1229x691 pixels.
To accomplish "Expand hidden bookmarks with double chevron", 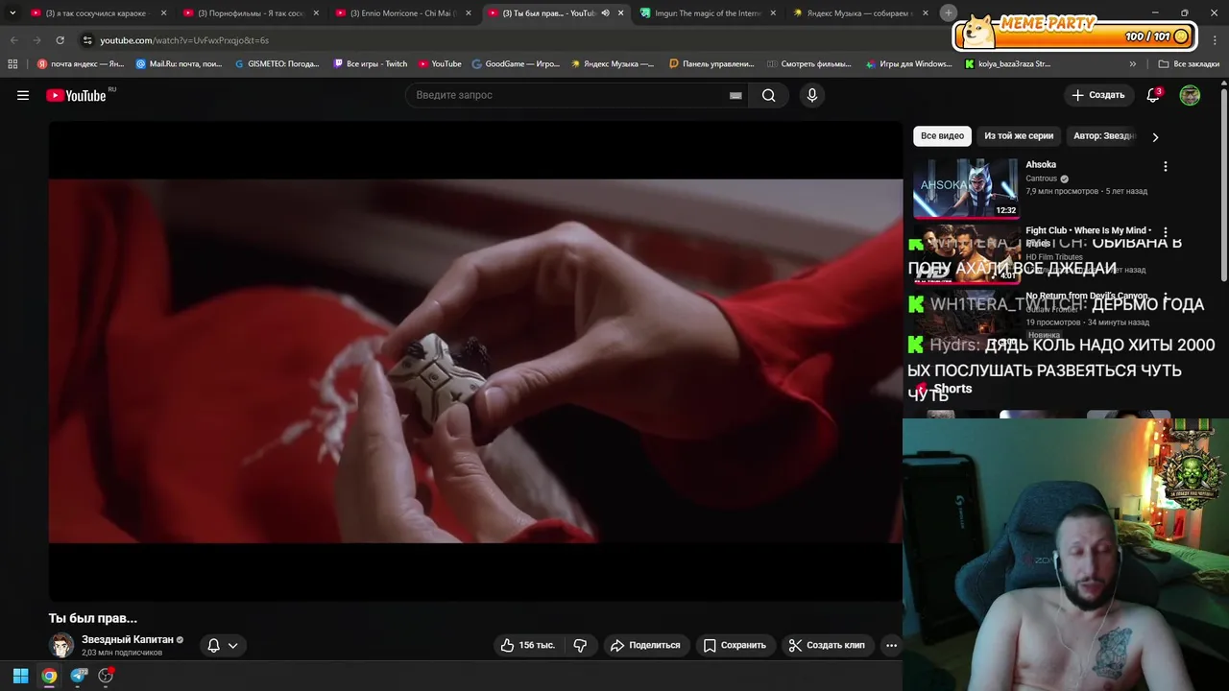I will pos(1133,64).
